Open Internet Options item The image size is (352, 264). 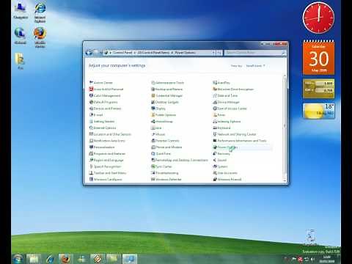103,128
